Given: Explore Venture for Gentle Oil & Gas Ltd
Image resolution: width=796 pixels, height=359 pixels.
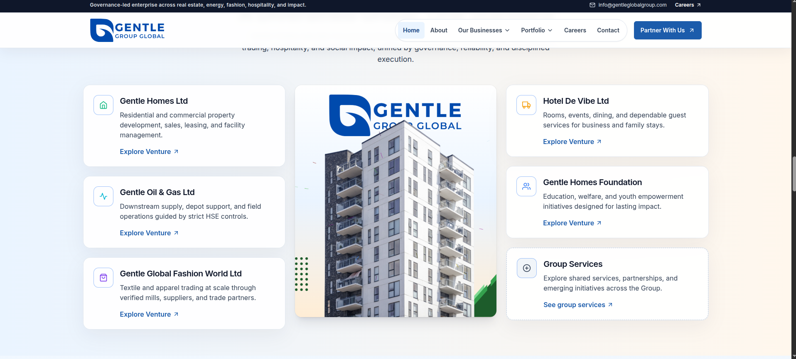Looking at the screenshot, I should click(149, 233).
